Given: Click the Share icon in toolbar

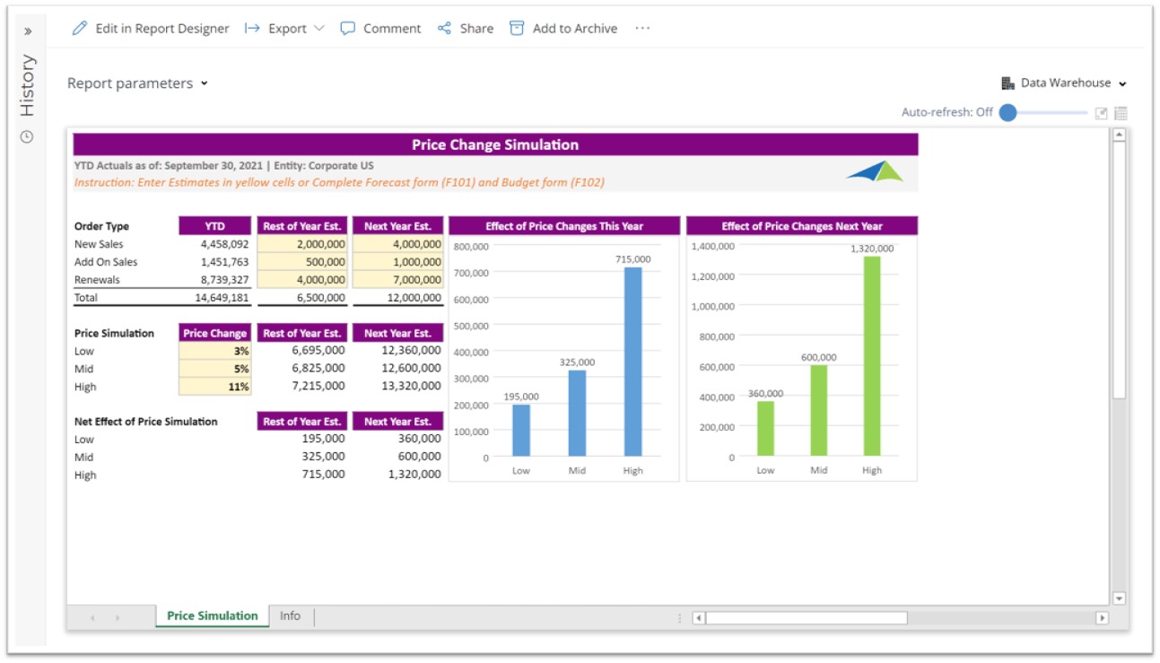Looking at the screenshot, I should pos(444,29).
